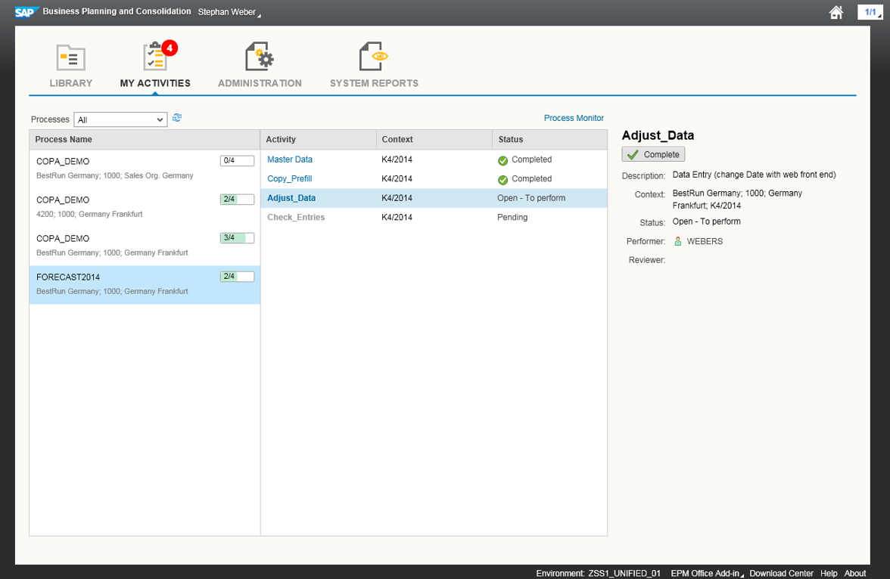Image resolution: width=890 pixels, height=579 pixels.
Task: Select COPA_DEMO 3/4 BestRun Germany process
Action: [x=145, y=246]
